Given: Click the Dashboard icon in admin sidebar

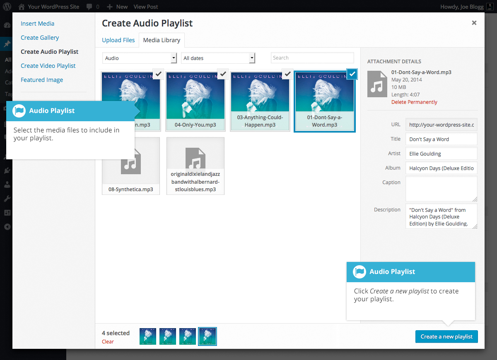Looking at the screenshot, I should tap(7, 25).
